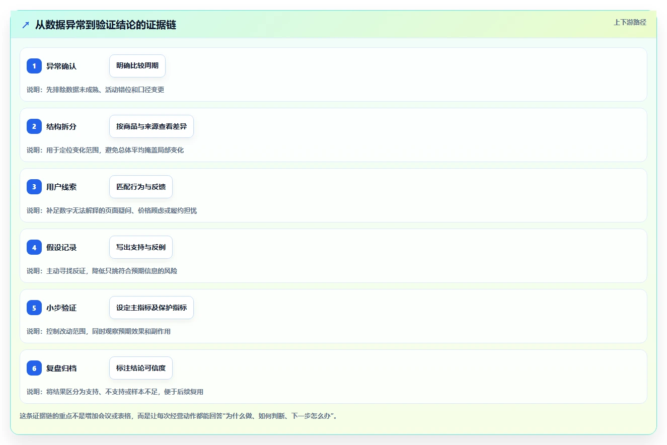Click description 用于定位变化范围，避免总体平均掩盖局部变化
The width and height of the screenshot is (667, 445).
tap(115, 150)
